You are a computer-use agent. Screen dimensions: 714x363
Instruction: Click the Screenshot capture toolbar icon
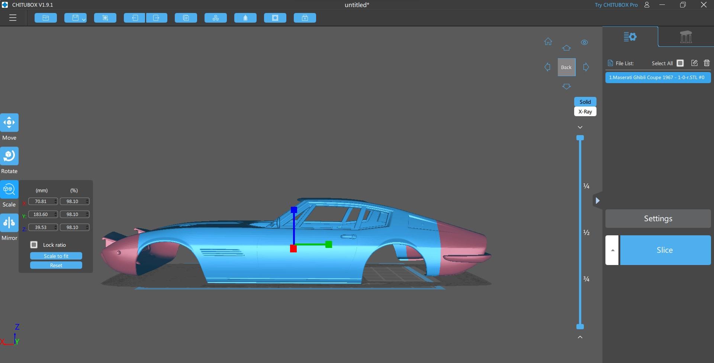click(x=105, y=18)
